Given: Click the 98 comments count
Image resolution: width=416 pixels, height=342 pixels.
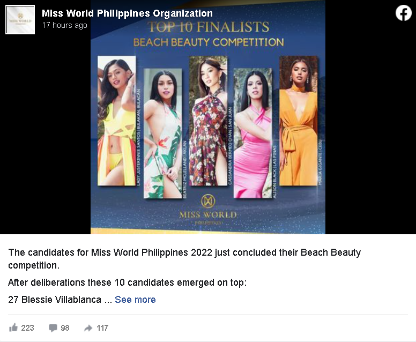Looking at the screenshot, I should click(x=65, y=328).
